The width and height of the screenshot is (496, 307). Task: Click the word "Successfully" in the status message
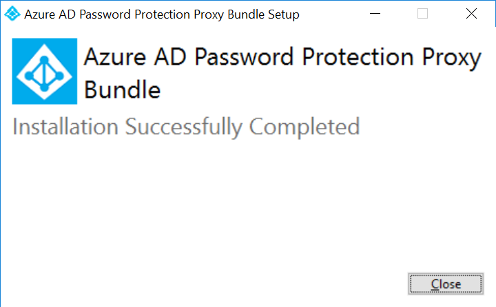184,127
